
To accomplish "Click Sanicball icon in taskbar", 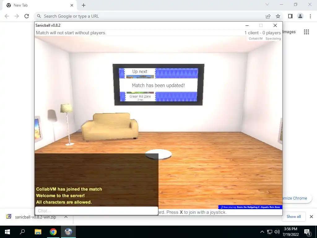I will click(68, 232).
